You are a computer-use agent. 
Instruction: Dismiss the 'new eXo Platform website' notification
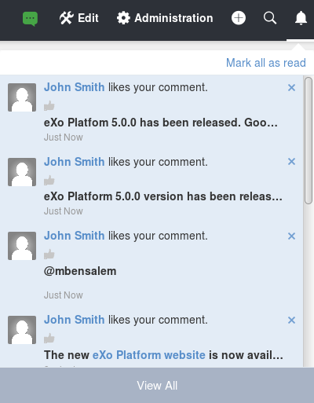click(x=291, y=320)
